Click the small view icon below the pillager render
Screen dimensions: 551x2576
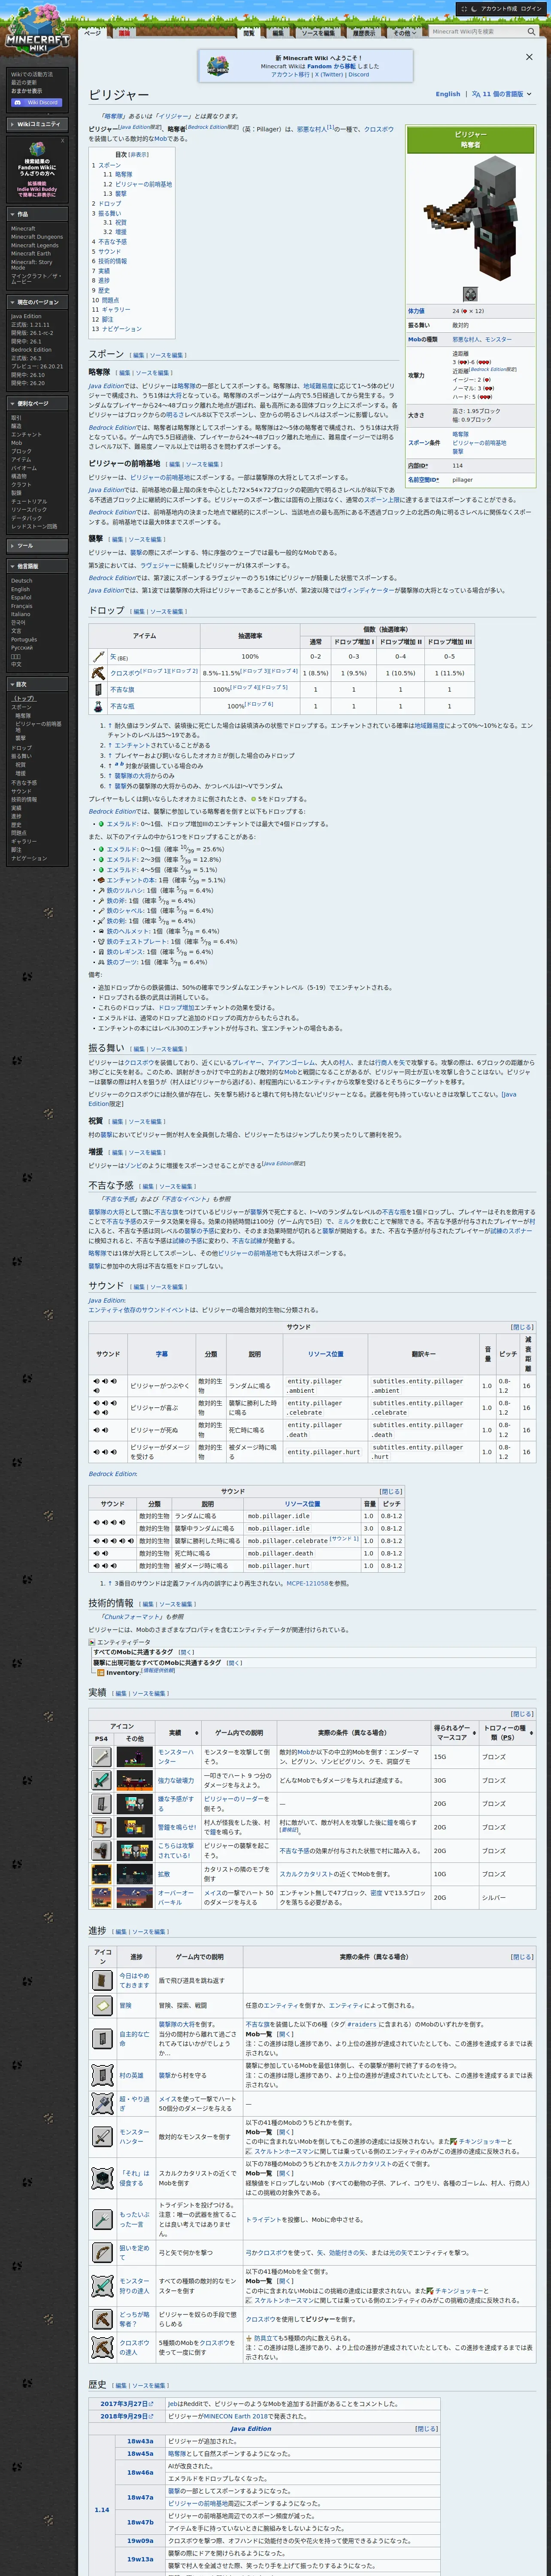(470, 294)
